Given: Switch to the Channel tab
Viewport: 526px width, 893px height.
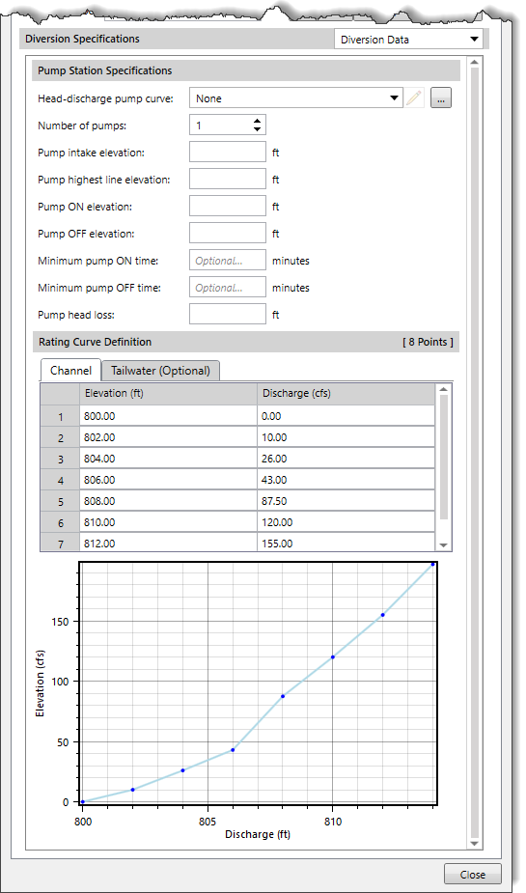Looking at the screenshot, I should pyautogui.click(x=70, y=370).
